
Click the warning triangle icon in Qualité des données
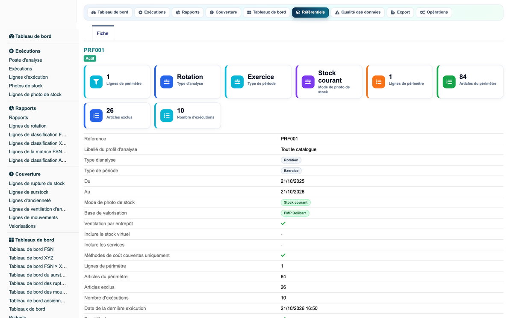pyautogui.click(x=337, y=12)
